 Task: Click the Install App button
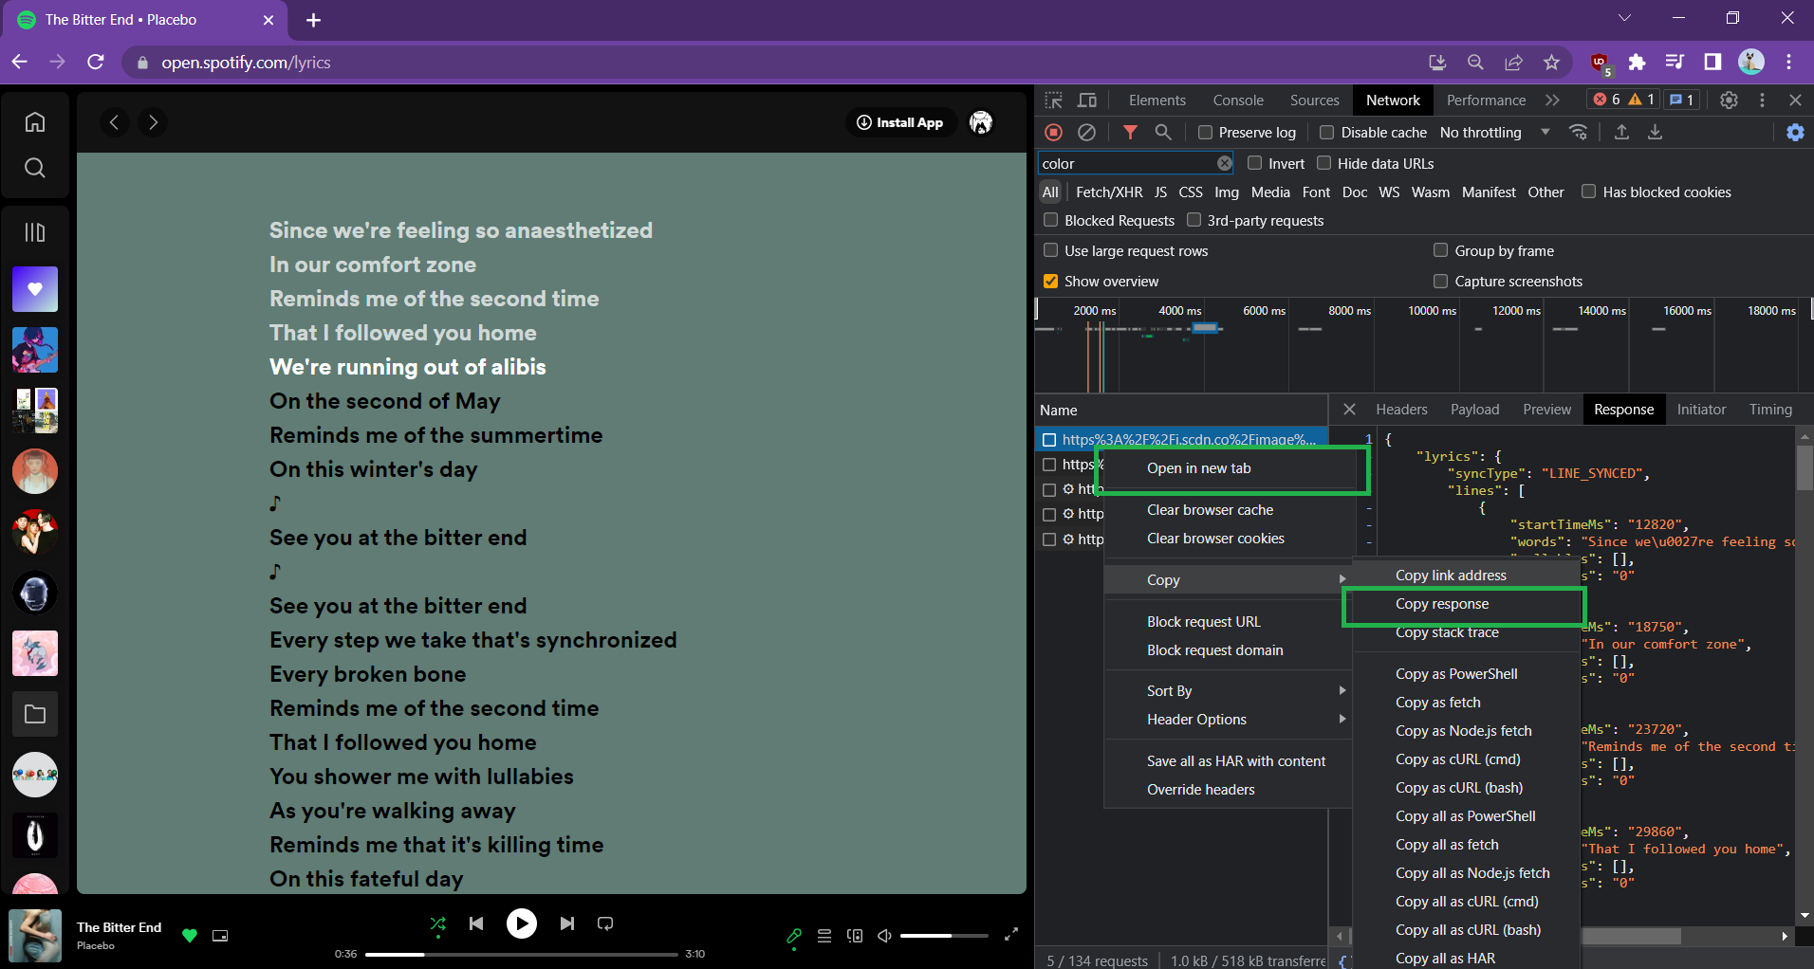tap(899, 122)
